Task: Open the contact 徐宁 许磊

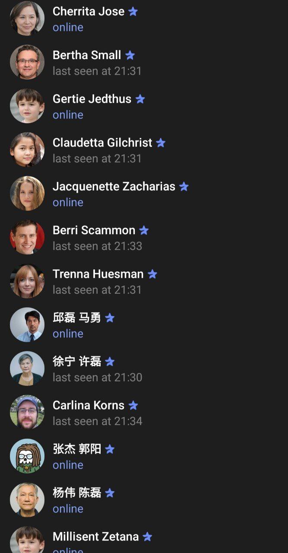Action: pyautogui.click(x=144, y=369)
